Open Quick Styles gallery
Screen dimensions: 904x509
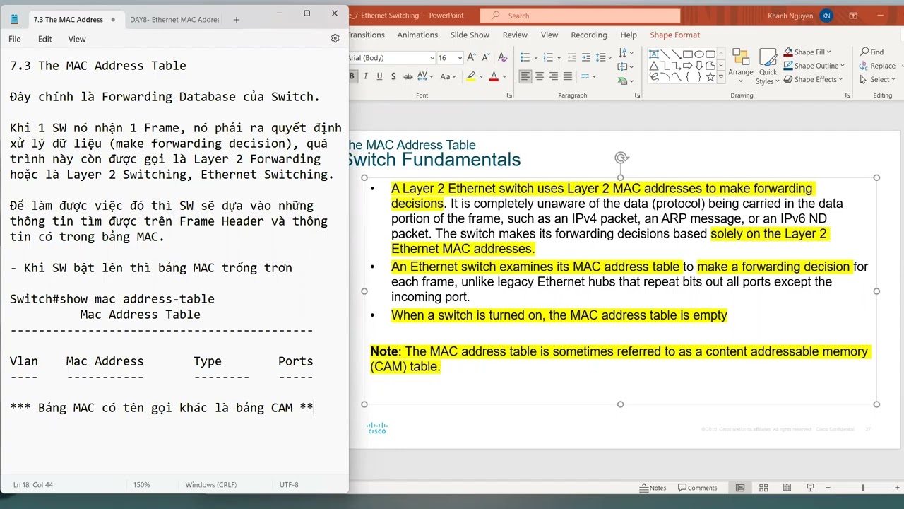point(768,66)
